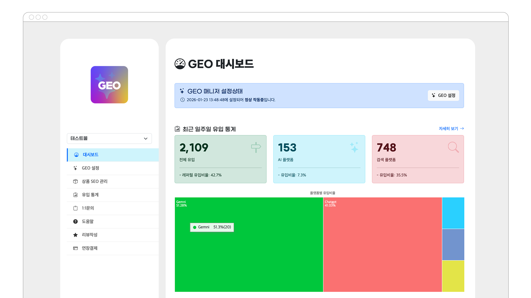Click the box icon for 상품 SEO 관리
This screenshot has height=298, width=531.
click(x=75, y=181)
